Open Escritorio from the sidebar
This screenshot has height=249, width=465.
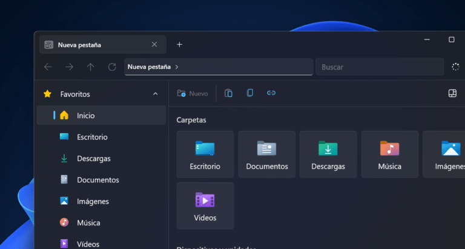[101, 137]
